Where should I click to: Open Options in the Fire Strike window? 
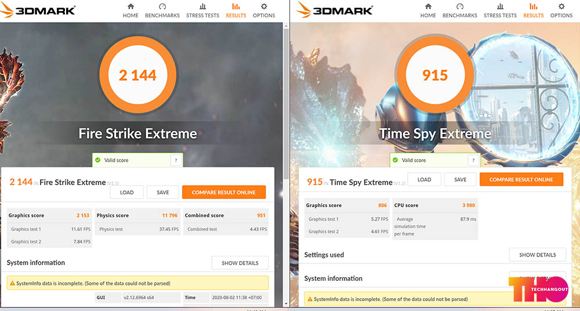(x=264, y=10)
